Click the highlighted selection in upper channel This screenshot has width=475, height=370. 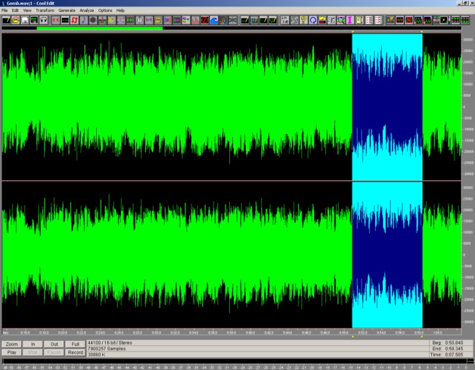click(x=387, y=107)
